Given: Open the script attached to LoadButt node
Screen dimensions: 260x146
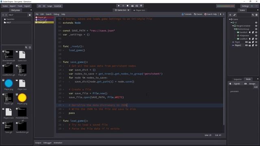Looking at the screenshot, I should pos(253,39).
